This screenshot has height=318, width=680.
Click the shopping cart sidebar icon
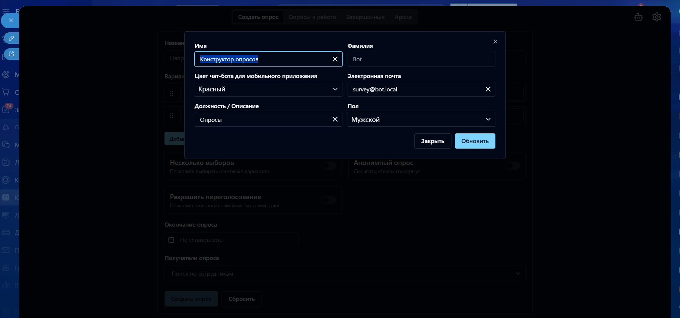(x=6, y=92)
